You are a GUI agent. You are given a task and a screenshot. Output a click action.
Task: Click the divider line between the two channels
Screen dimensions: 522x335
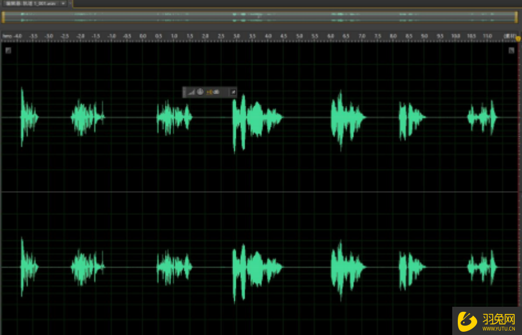coord(260,192)
